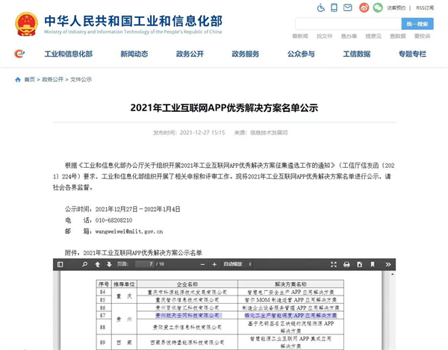
Task: Click the 政务公开 breadcrumb link
Action: (x=52, y=80)
